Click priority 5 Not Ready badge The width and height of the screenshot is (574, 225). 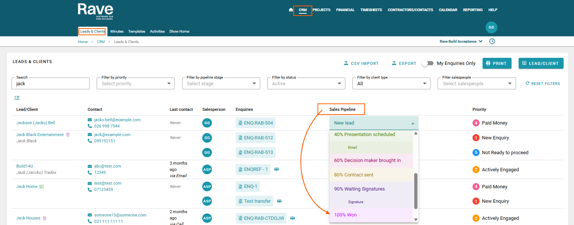475,152
